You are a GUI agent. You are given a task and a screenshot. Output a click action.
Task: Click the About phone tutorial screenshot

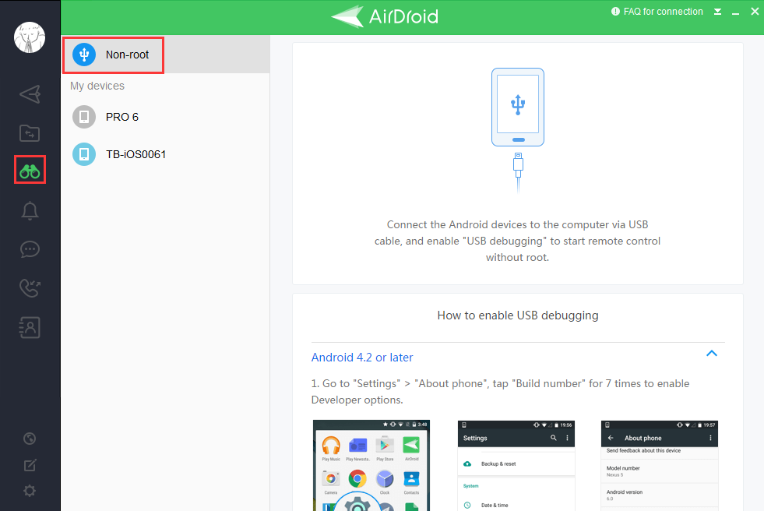click(659, 466)
